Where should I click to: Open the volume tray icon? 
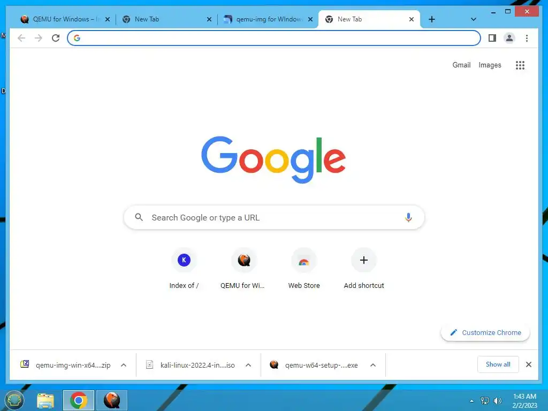click(497, 400)
